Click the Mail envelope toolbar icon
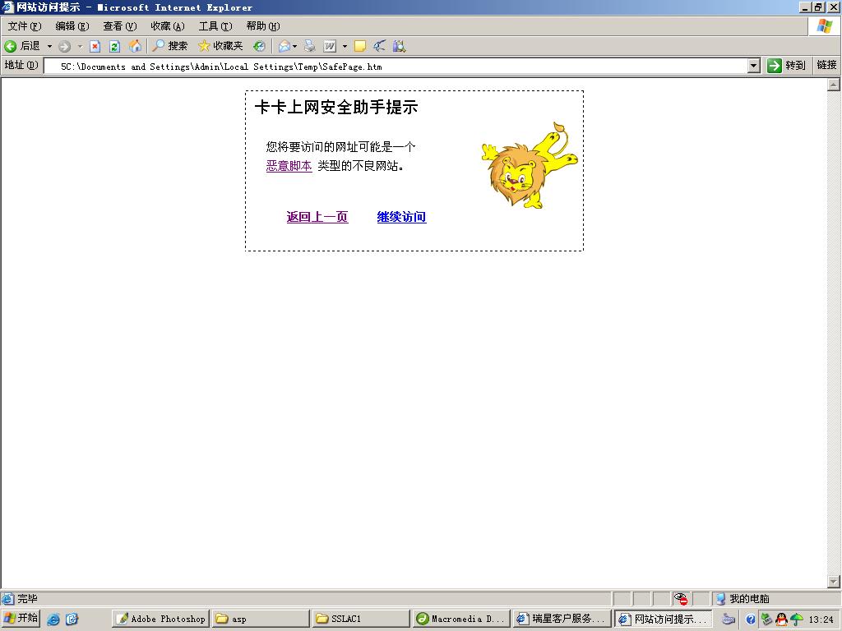842x631 pixels. coord(284,47)
